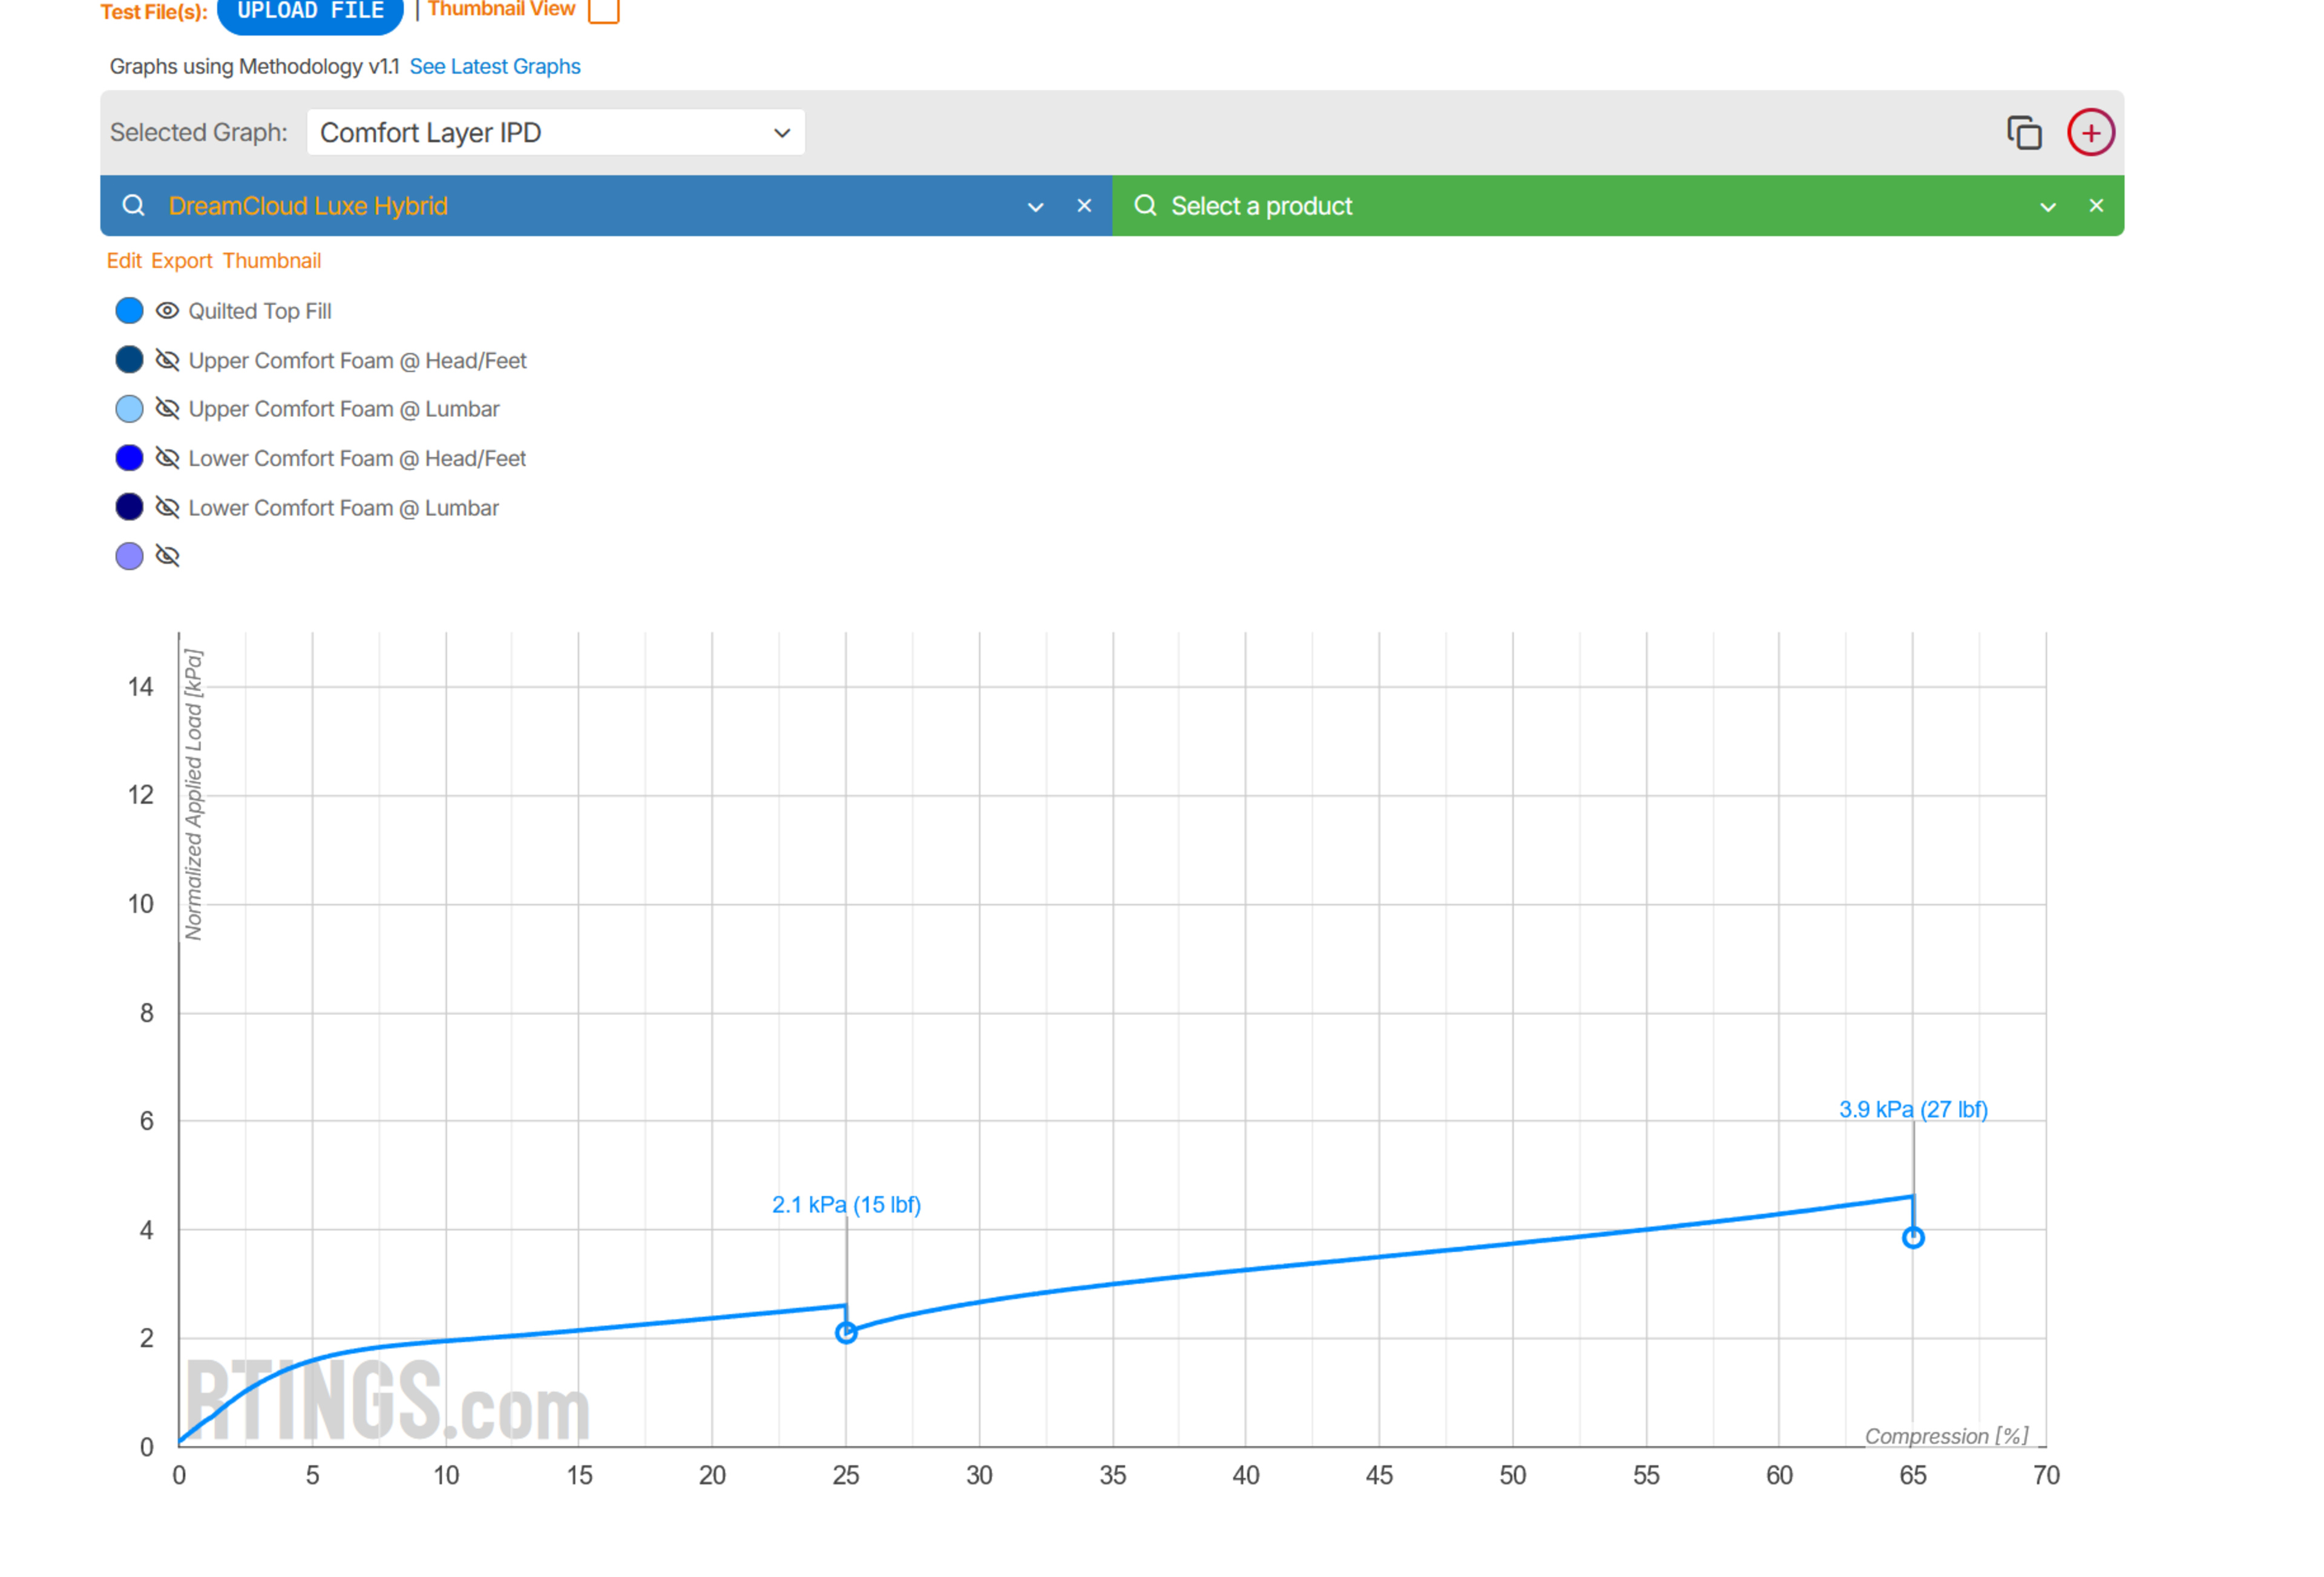Click search icon in green product bar
Viewport: 2324px width, 1577px height.
(1145, 206)
